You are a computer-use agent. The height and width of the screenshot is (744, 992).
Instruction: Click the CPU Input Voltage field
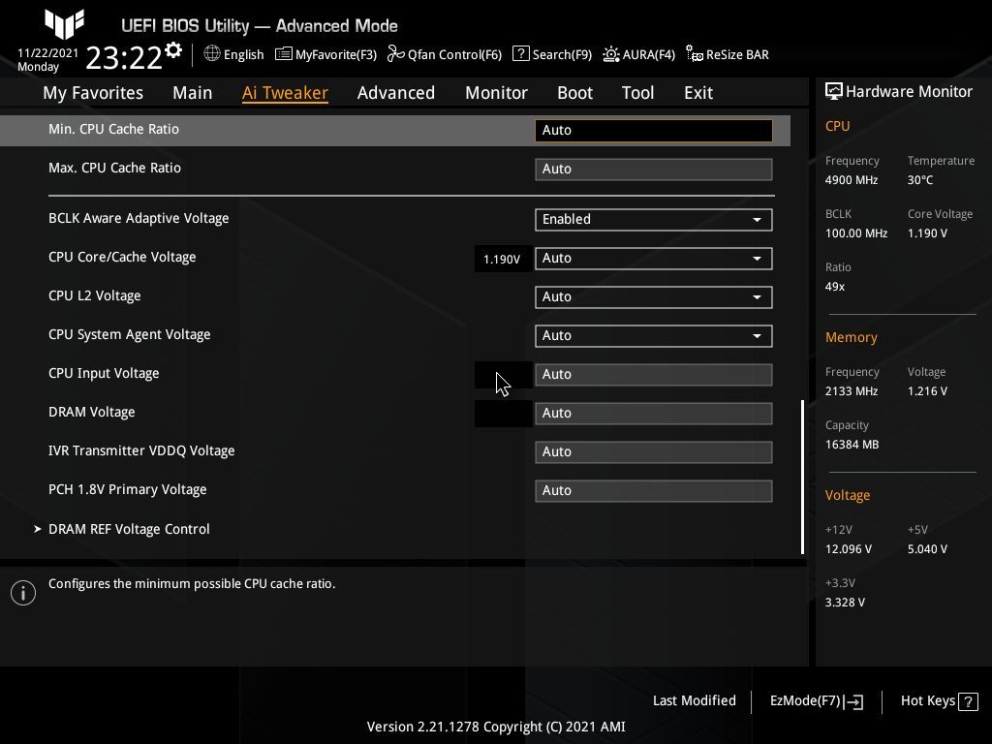(654, 375)
